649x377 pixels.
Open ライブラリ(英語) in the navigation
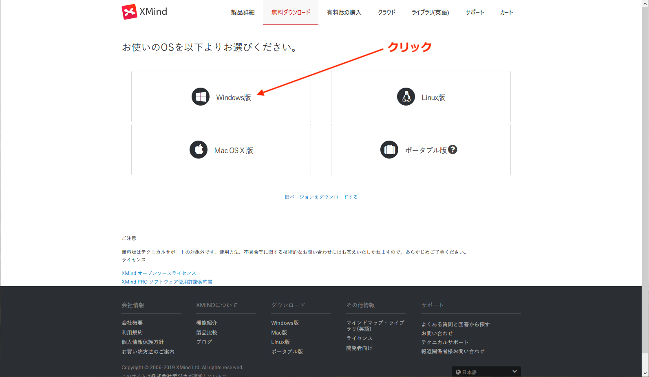coord(430,13)
